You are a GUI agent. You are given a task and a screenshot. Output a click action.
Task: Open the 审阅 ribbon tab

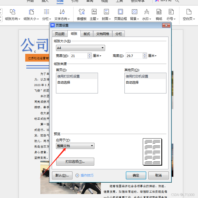(90, 1)
